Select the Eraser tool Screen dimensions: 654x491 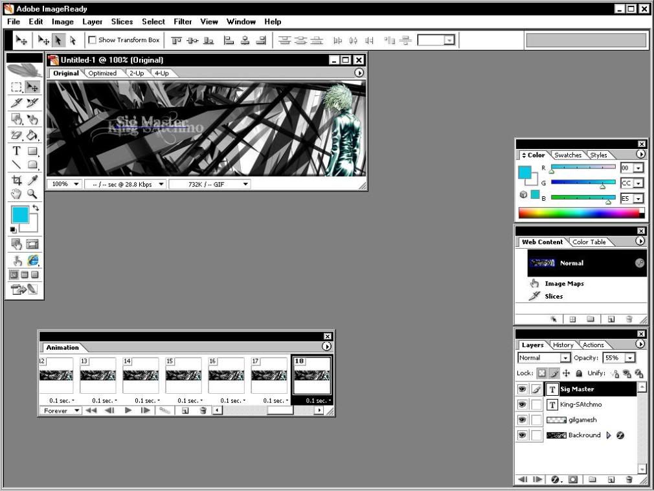(16, 135)
